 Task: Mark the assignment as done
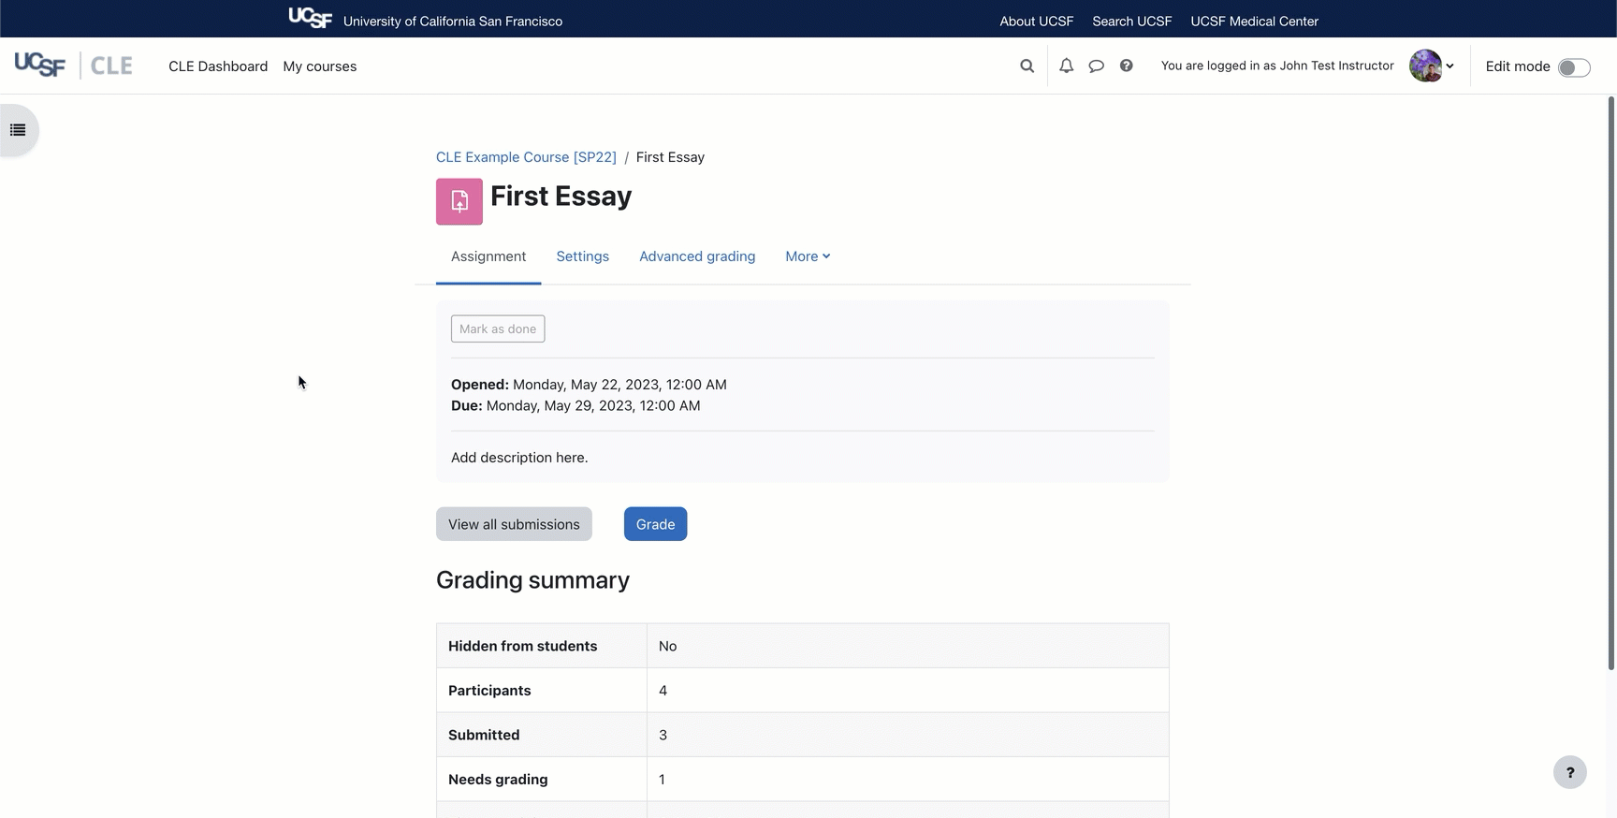click(x=498, y=329)
